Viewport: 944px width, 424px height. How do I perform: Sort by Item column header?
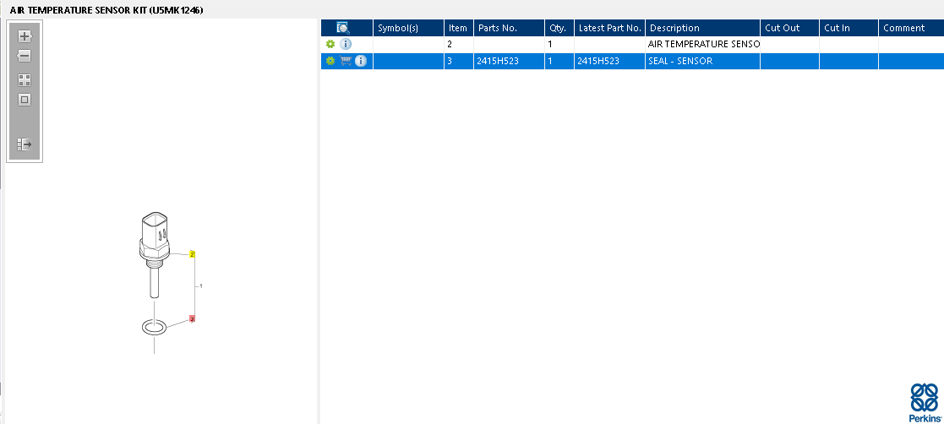[459, 28]
